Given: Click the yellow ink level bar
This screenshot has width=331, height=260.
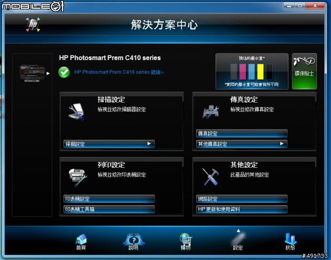Looking at the screenshot, I should point(260,72).
